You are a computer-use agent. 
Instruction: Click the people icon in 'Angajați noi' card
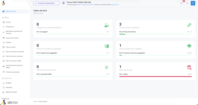pos(106,25)
